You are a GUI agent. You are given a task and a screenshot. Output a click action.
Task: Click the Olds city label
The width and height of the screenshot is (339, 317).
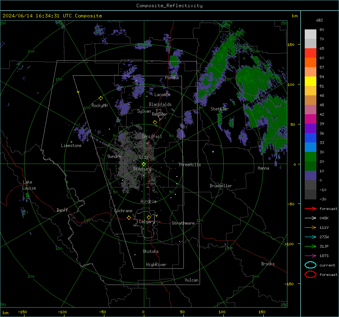tap(144, 157)
